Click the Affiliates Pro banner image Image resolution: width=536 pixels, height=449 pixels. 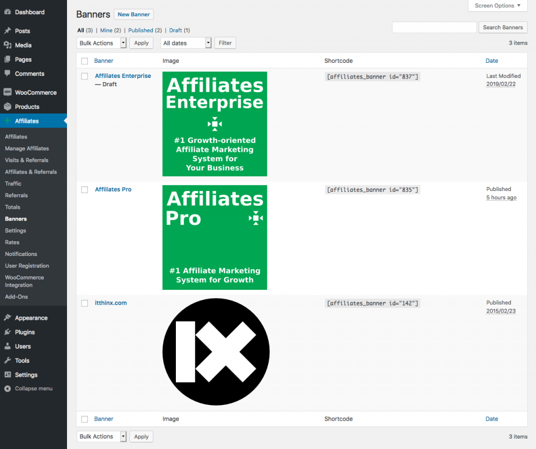(215, 238)
